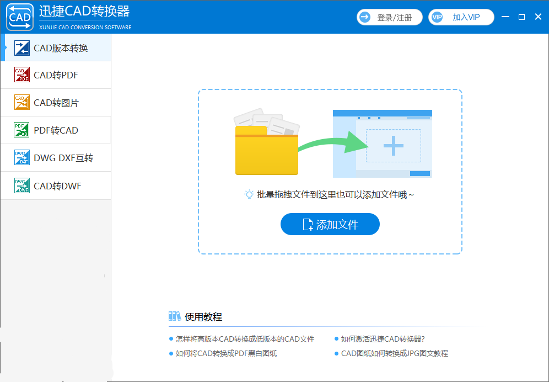Click the books icon beside 使用教程

click(175, 315)
